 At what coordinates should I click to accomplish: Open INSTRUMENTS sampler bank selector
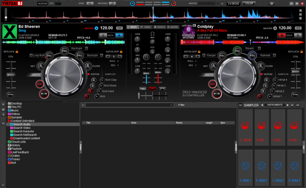pyautogui.click(x=275, y=105)
